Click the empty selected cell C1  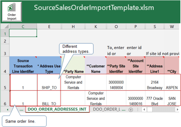click(23, 33)
